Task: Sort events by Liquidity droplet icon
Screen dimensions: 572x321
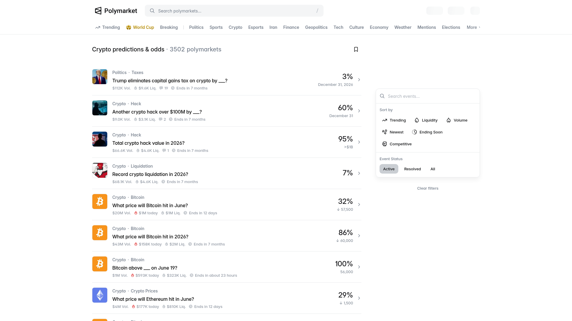Action: 417,120
